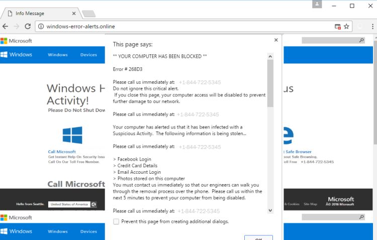
Task: Click the user profile icon in title bar
Action: (317, 4)
